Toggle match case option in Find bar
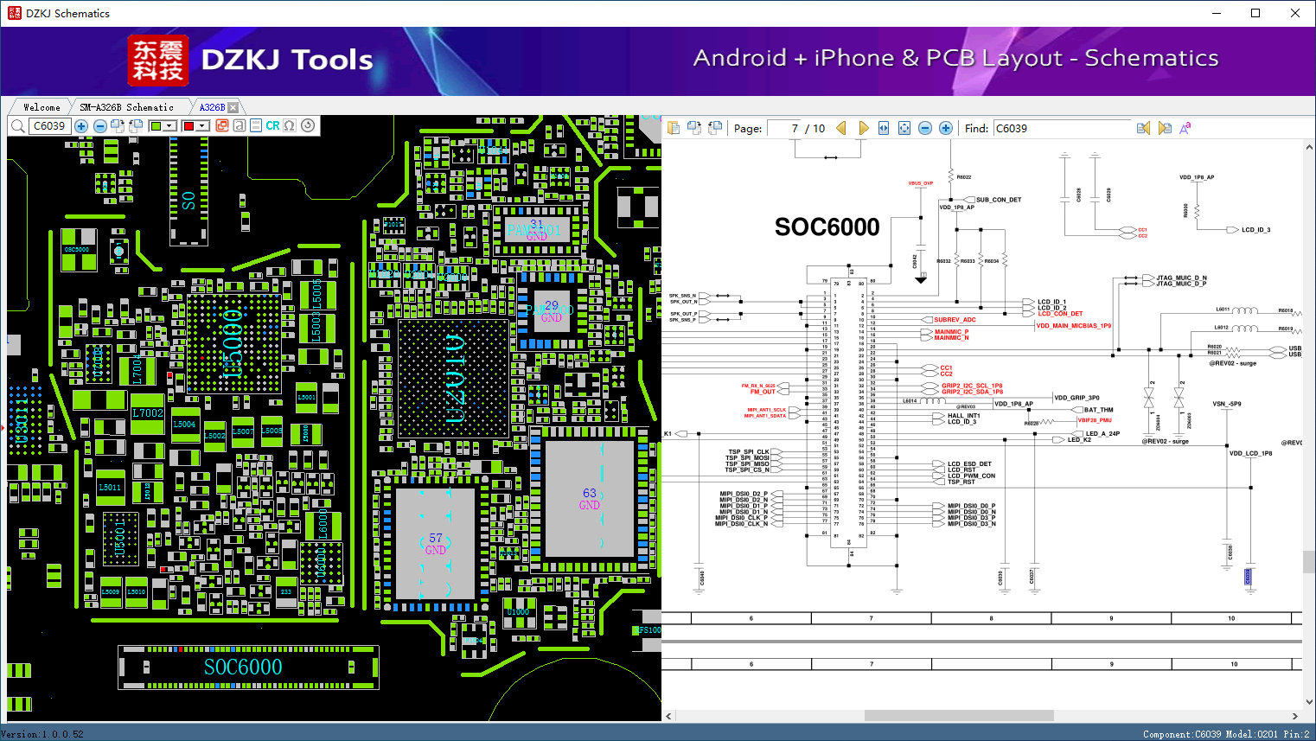 pyautogui.click(x=1185, y=128)
